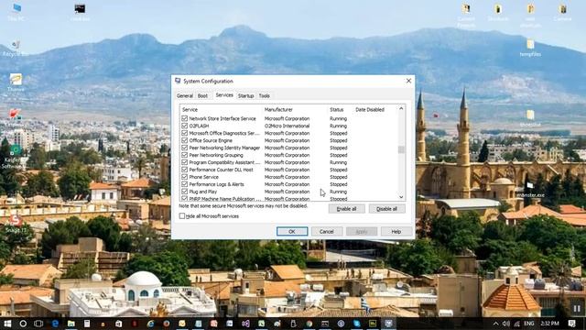This screenshot has height=330, width=586.
Task: Select O2Micro International manufacturer cell
Action: tap(287, 126)
